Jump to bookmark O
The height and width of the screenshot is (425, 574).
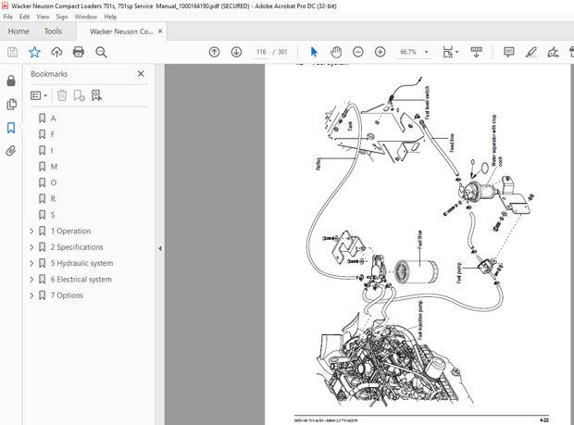[54, 182]
